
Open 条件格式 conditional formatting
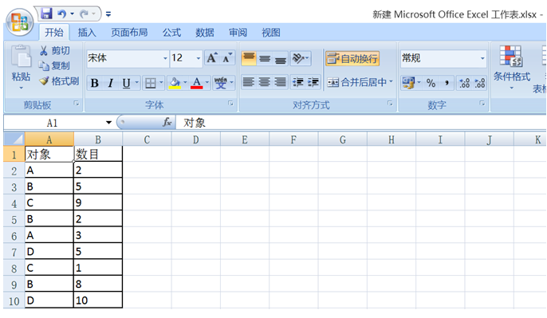511,67
